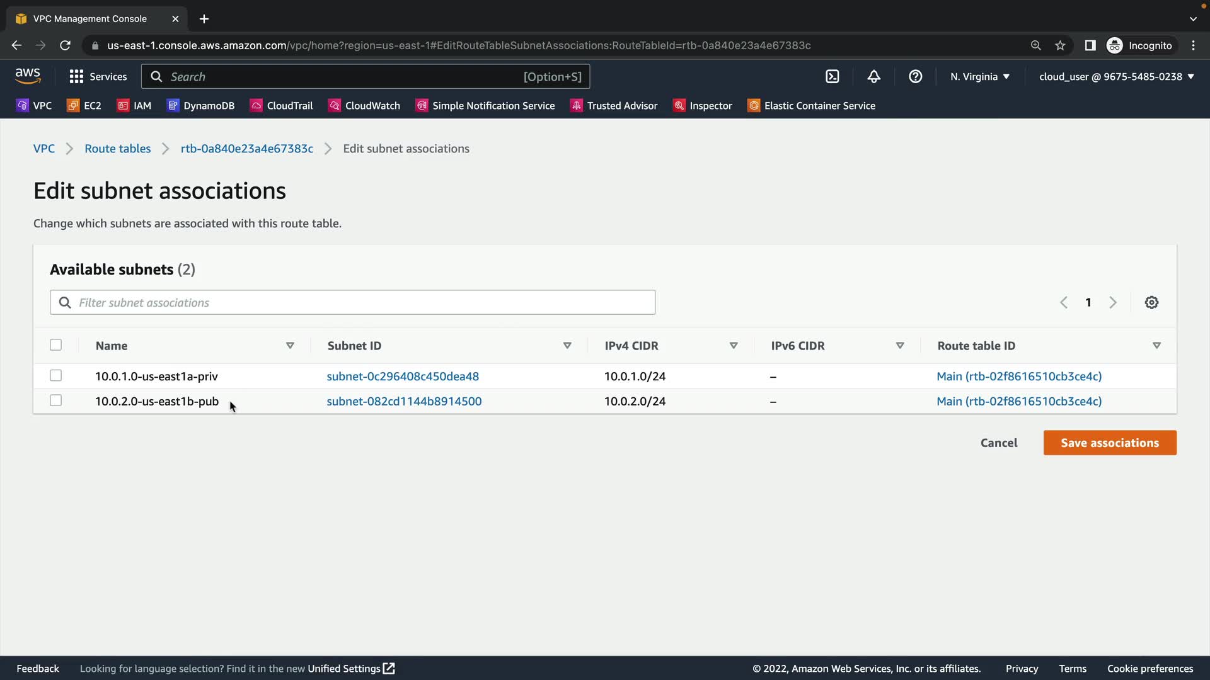This screenshot has height=680, width=1210.
Task: Open table preferences gear icon
Action: click(x=1151, y=302)
